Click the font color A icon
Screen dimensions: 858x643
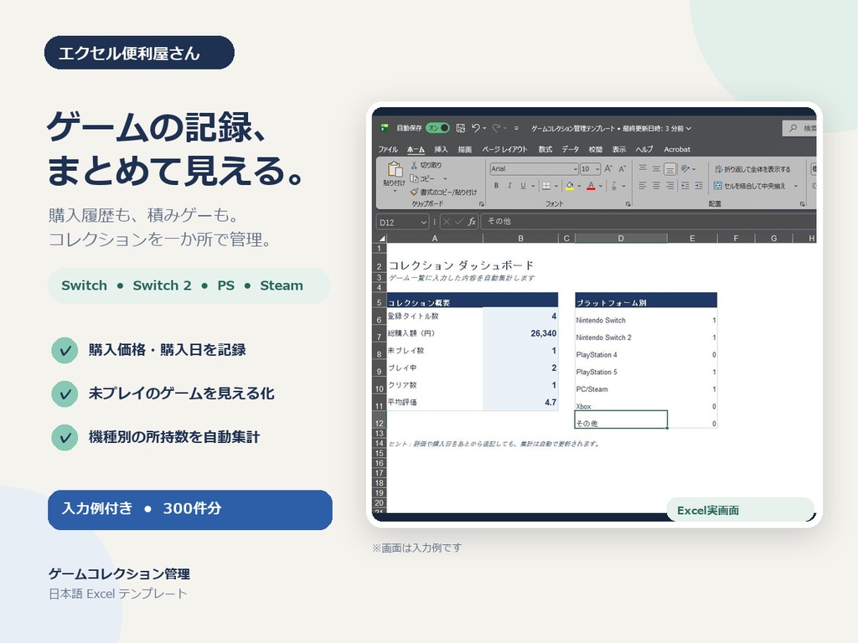point(591,186)
